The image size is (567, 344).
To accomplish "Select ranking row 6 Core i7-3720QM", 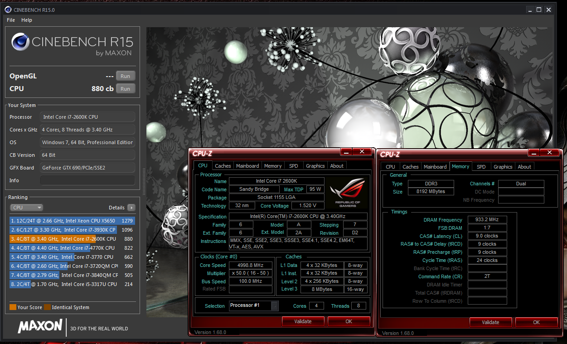I will tap(73, 266).
